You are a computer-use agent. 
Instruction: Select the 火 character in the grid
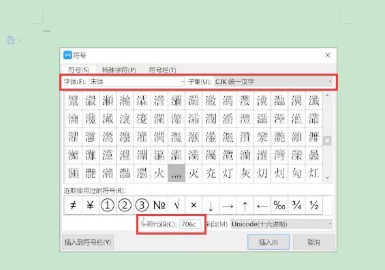[x=159, y=173]
